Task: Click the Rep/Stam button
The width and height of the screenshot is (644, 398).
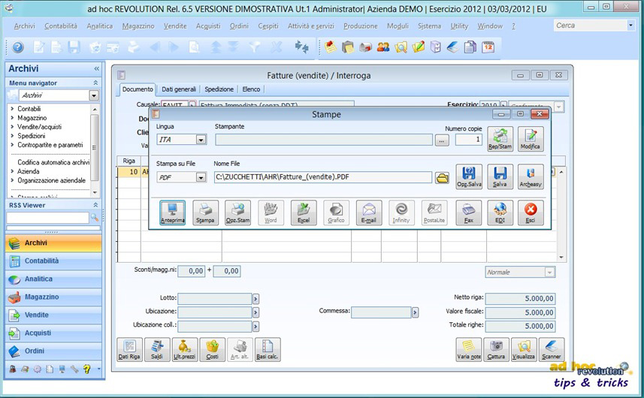Action: (500, 139)
